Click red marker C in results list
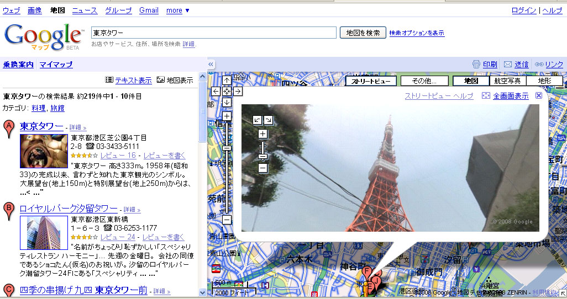This screenshot has height=299, width=567. (x=9, y=291)
